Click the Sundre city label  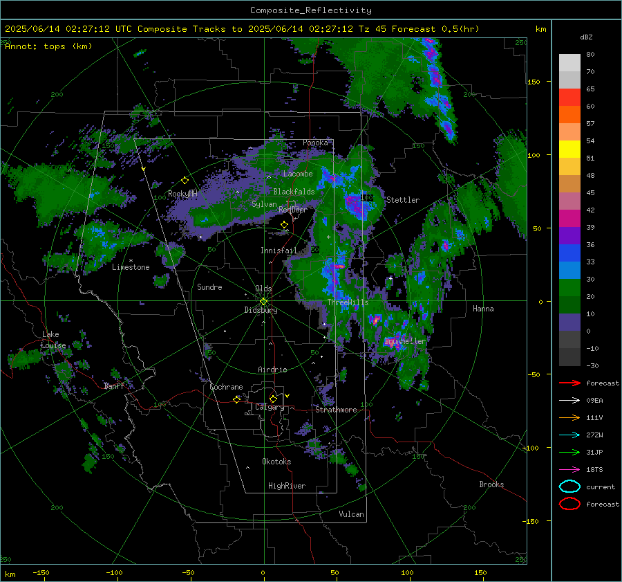[x=209, y=287]
